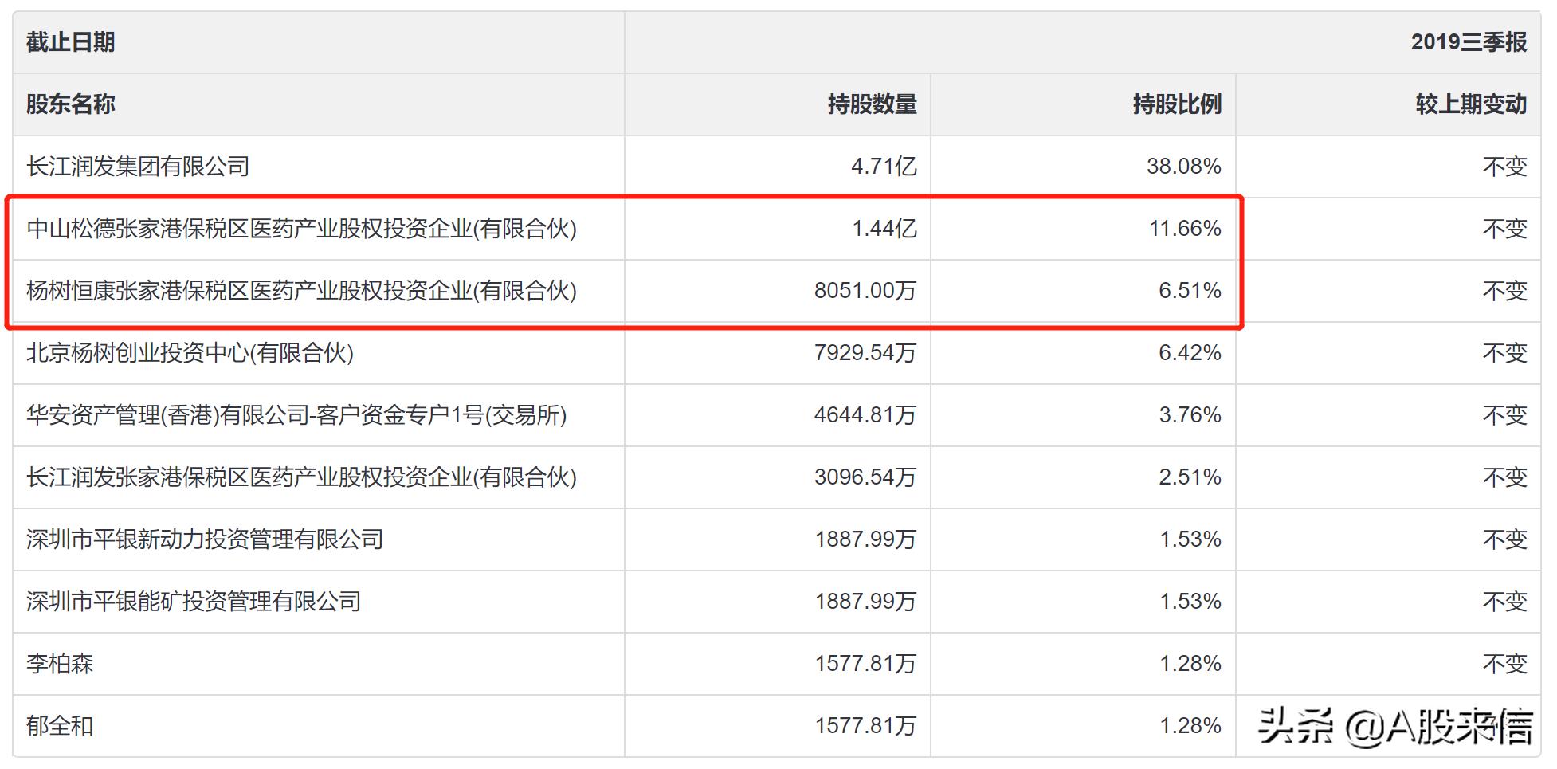Click the 截止日期 header cell
The height and width of the screenshot is (769, 1557).
(x=71, y=42)
